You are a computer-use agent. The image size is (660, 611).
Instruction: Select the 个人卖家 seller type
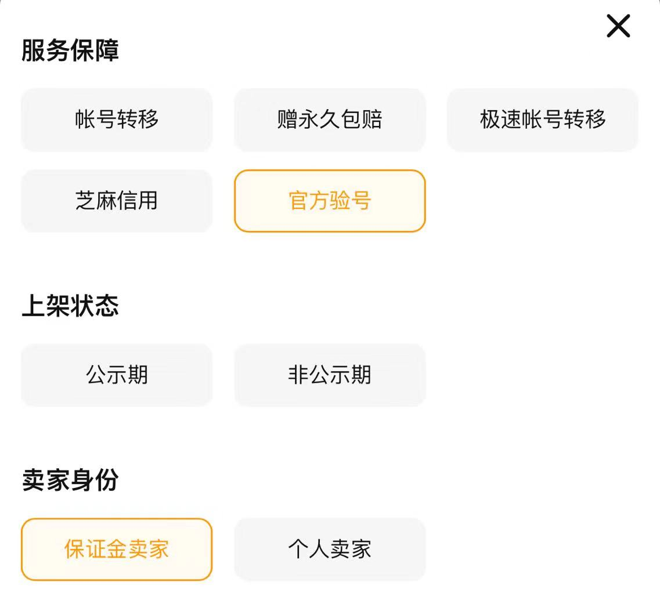click(330, 549)
